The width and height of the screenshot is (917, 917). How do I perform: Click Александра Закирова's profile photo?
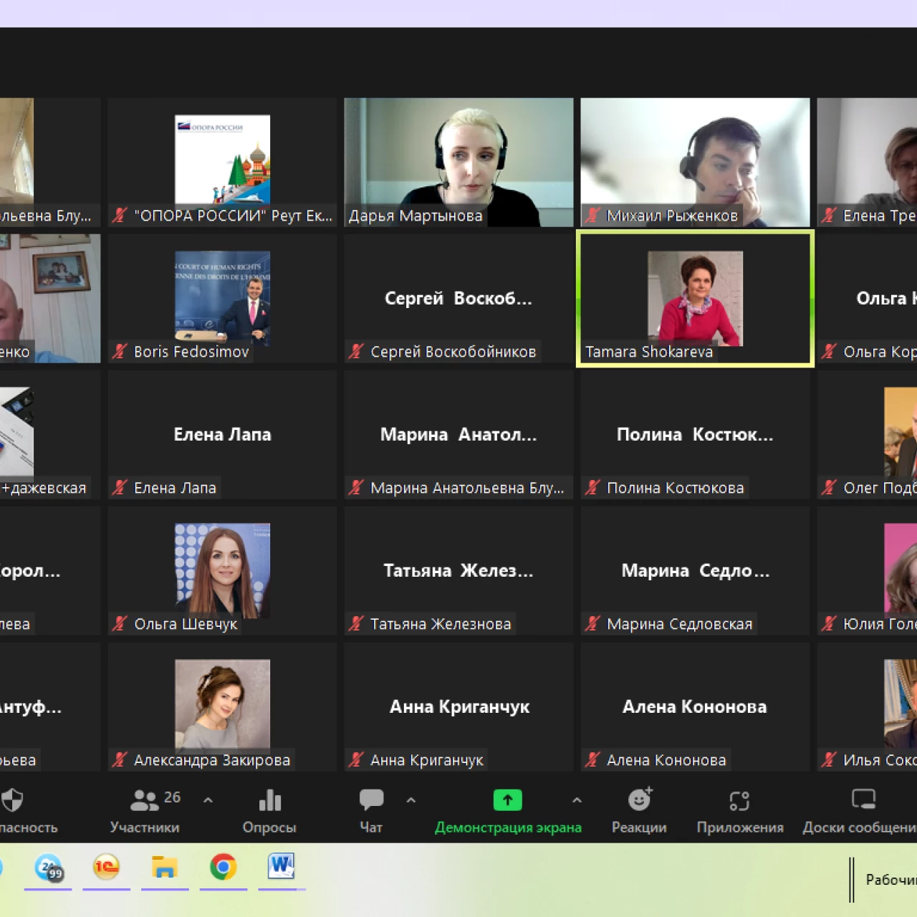[x=223, y=704]
